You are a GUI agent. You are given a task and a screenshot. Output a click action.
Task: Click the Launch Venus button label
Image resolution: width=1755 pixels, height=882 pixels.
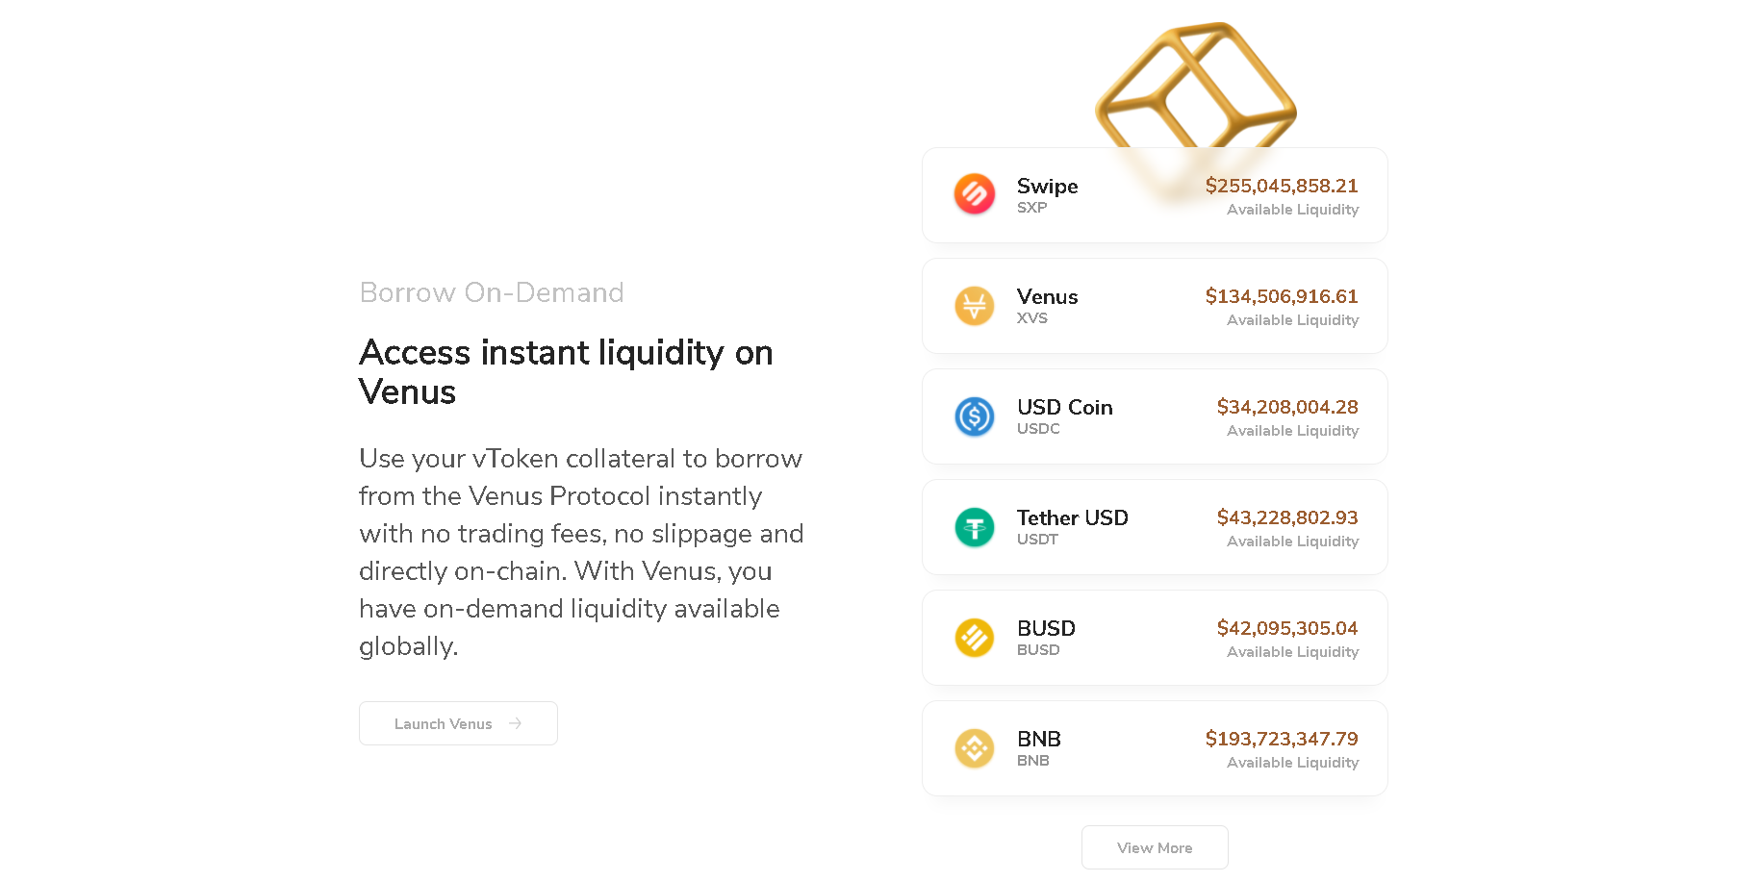tap(443, 724)
